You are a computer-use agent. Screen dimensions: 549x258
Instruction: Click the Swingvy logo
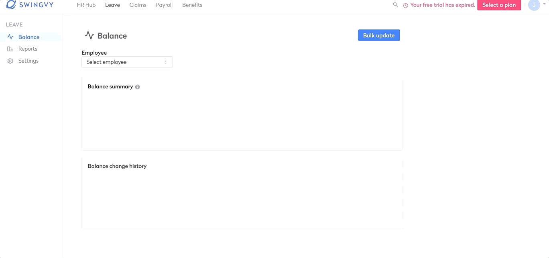click(30, 5)
